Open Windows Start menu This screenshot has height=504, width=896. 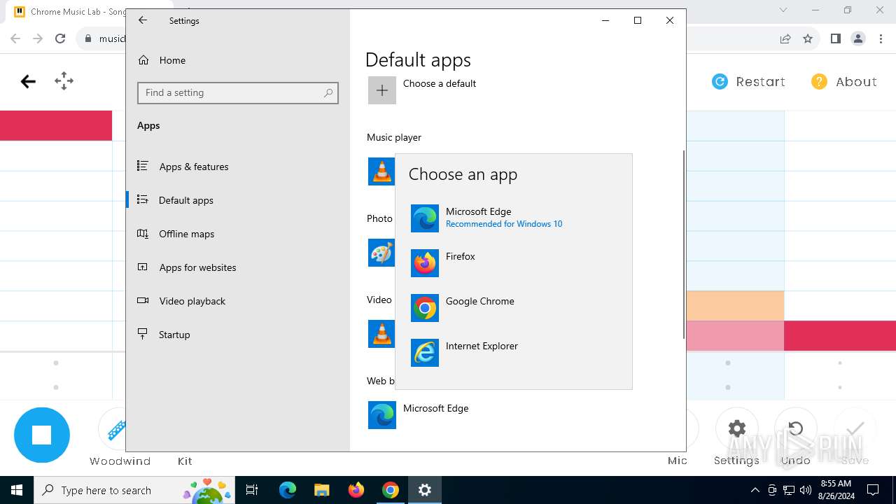point(17,490)
